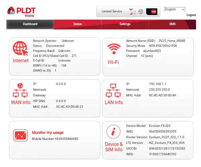Click WAN MAC address AC:4C:AD:D0:6E:21
Viewport: 201px width, 167px height.
(x=70, y=107)
